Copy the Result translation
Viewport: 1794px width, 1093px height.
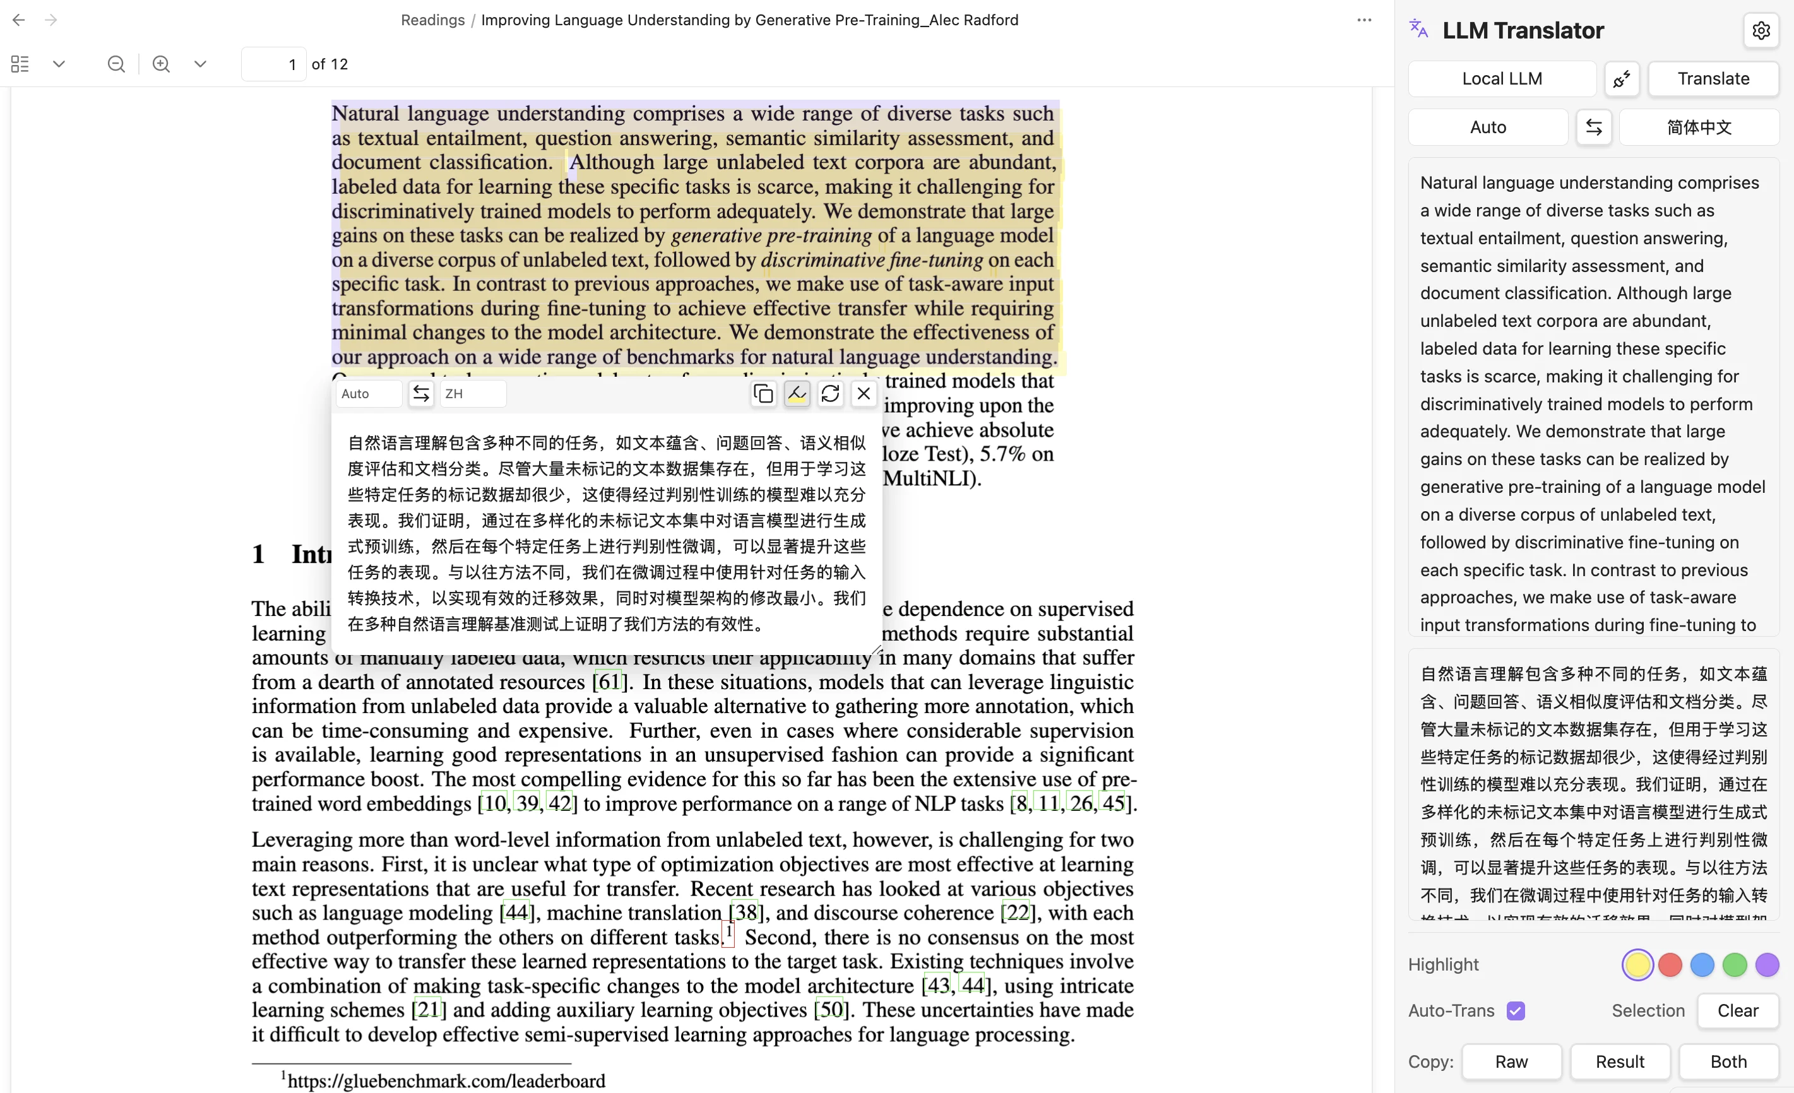(x=1620, y=1061)
